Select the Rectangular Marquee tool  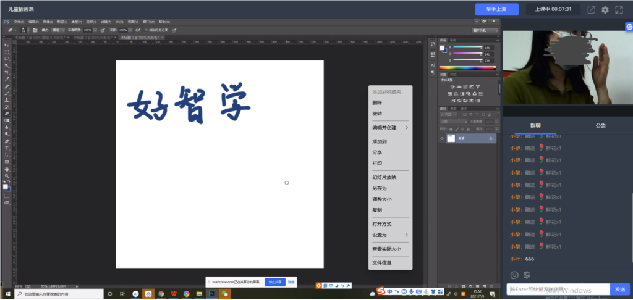click(x=7, y=52)
